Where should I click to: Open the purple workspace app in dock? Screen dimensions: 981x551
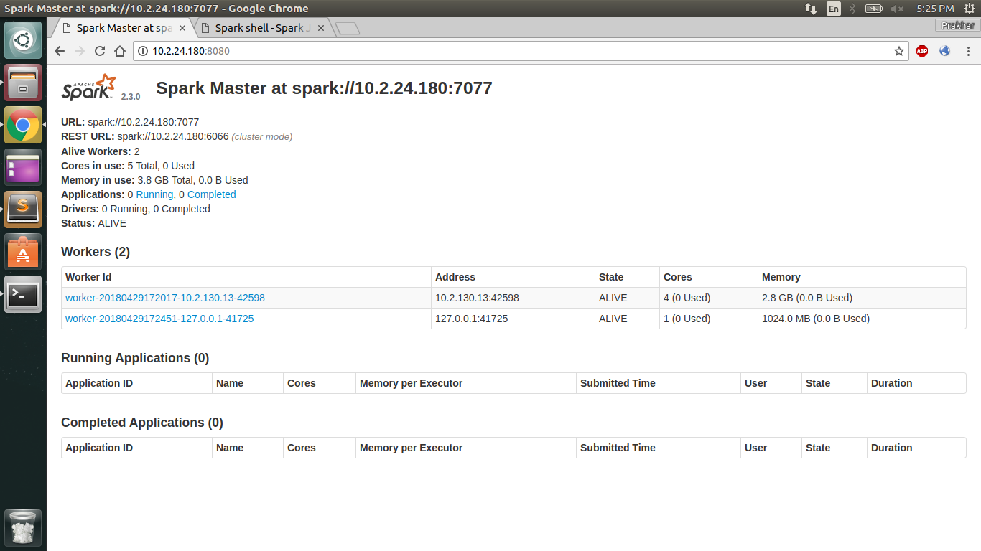23,167
